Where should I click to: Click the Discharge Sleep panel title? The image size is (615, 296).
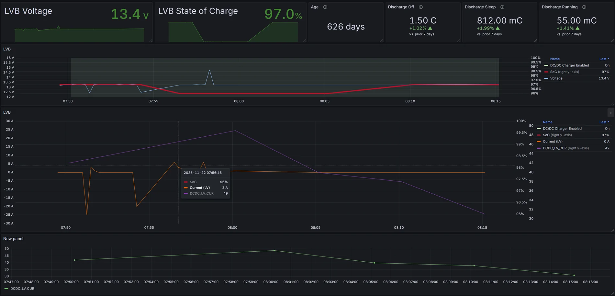point(480,7)
